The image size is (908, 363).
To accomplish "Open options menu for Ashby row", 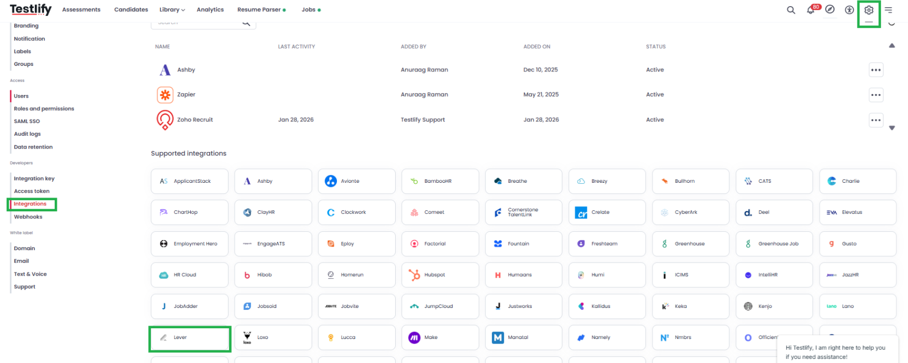I will [876, 70].
